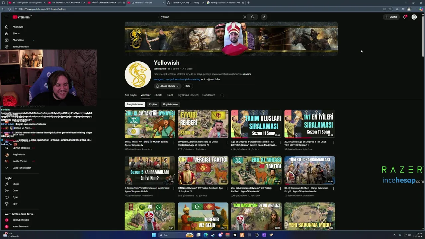Screen dimensions: 425x239
Task: Expand Daha fazla göster in subscriptions
Action: click(x=21, y=168)
